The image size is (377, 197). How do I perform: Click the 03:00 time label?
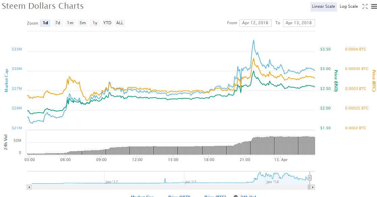click(30, 160)
